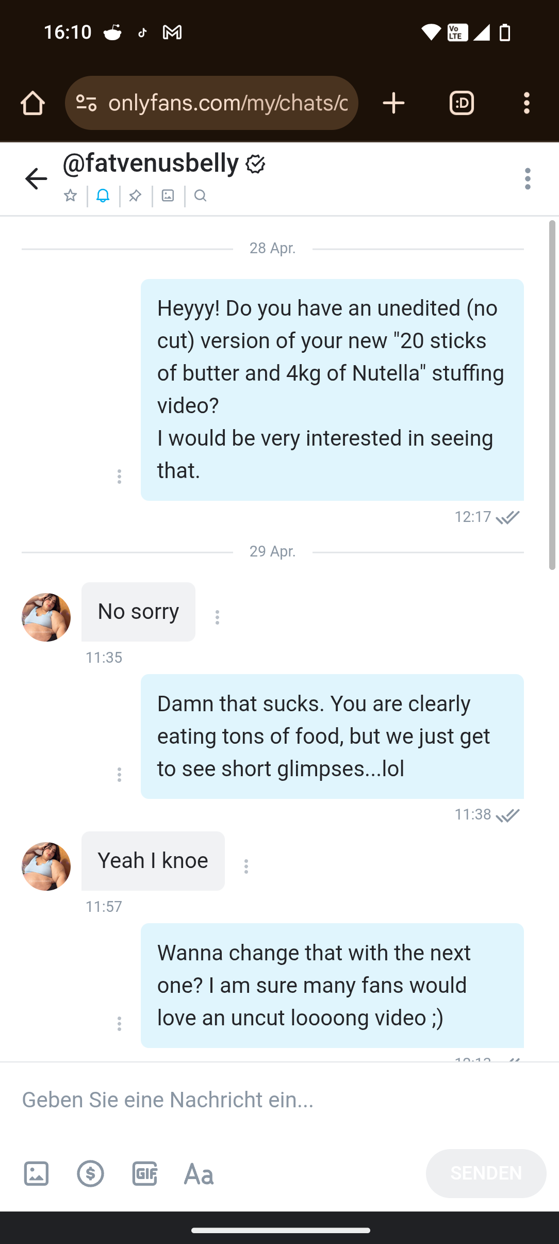This screenshot has width=559, height=1244.
Task: Open the chat media gallery icon
Action: coord(168,195)
